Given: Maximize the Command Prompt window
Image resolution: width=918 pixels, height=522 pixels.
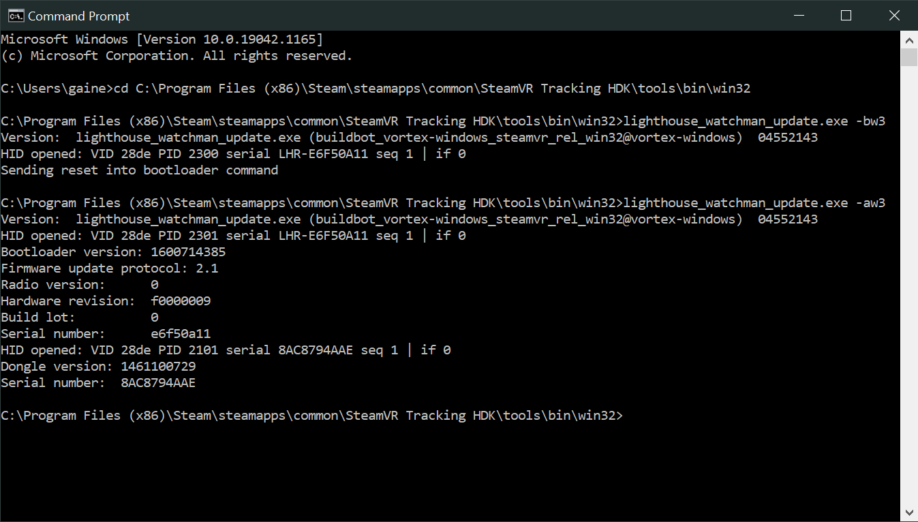Looking at the screenshot, I should tap(846, 16).
